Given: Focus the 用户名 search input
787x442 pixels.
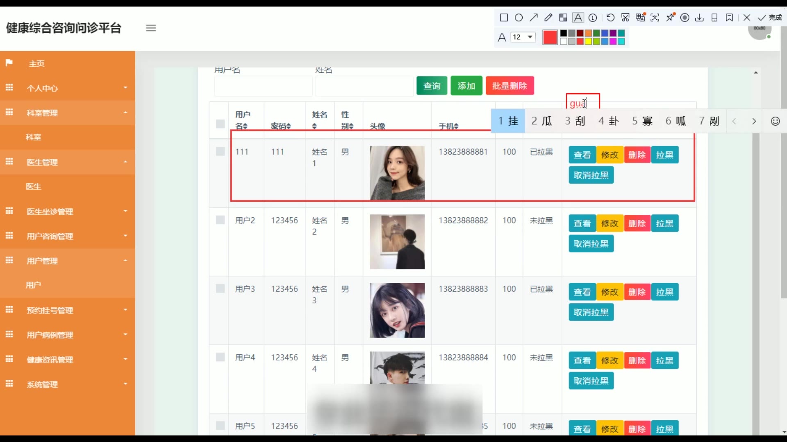Looking at the screenshot, I should pyautogui.click(x=263, y=86).
